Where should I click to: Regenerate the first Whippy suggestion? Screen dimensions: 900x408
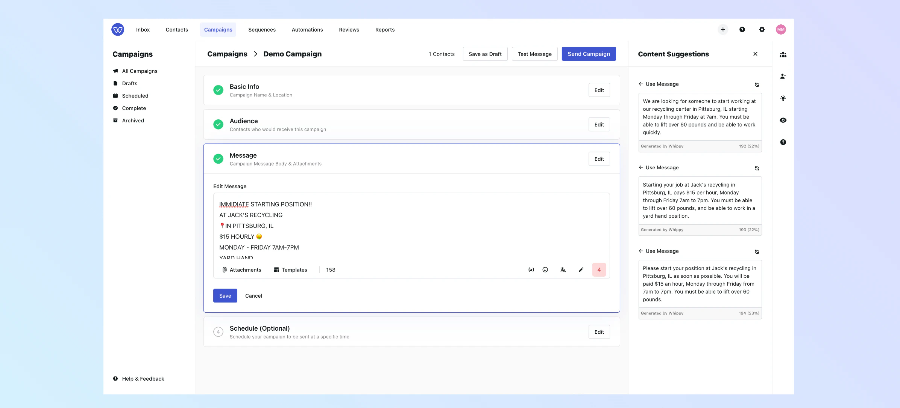pyautogui.click(x=757, y=84)
